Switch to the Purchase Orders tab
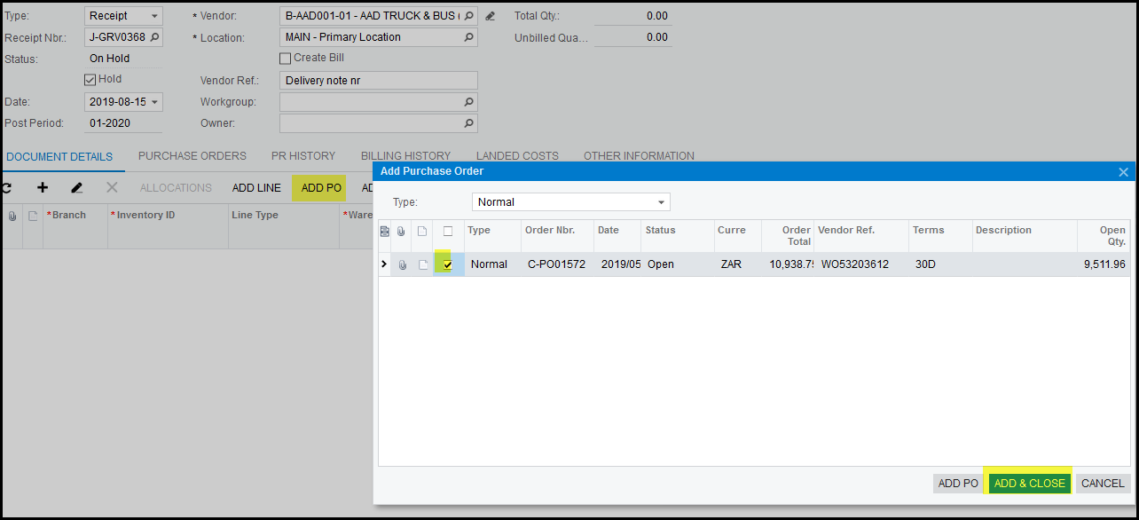Image resolution: width=1139 pixels, height=520 pixels. coord(192,156)
